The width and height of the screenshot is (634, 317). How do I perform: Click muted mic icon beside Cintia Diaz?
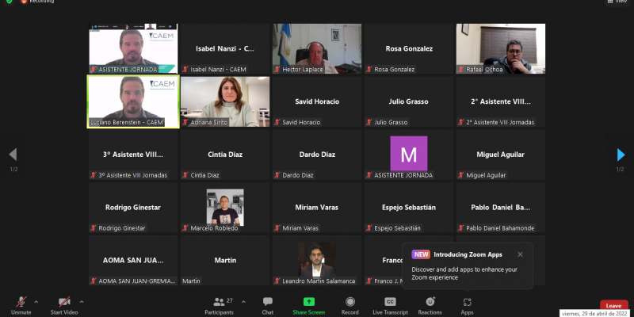pyautogui.click(x=185, y=175)
